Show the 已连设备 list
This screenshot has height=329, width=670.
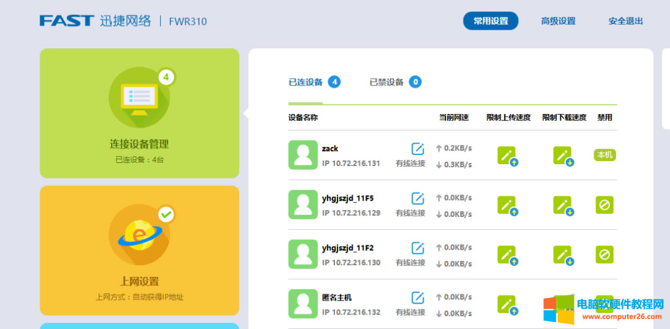click(306, 82)
